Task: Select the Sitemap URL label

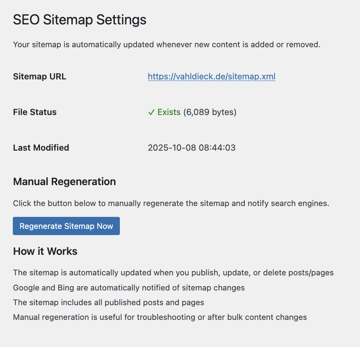Action: click(40, 76)
